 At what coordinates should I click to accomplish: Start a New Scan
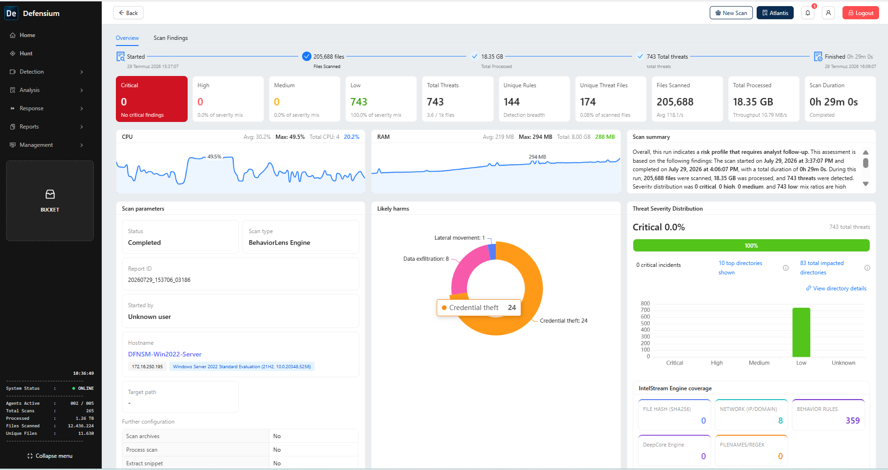(731, 13)
